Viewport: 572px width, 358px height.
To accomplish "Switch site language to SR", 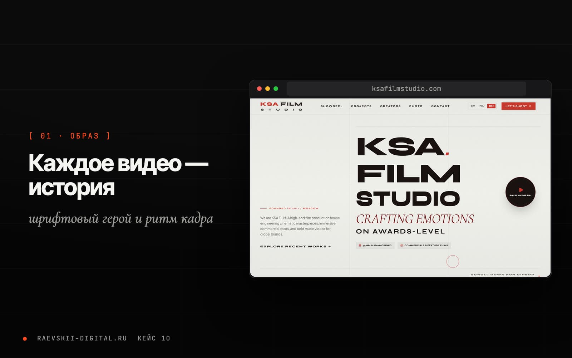I will 473,106.
